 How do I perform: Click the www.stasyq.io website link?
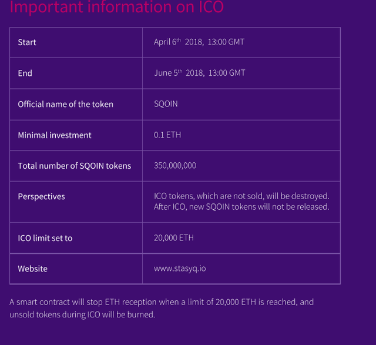click(180, 269)
